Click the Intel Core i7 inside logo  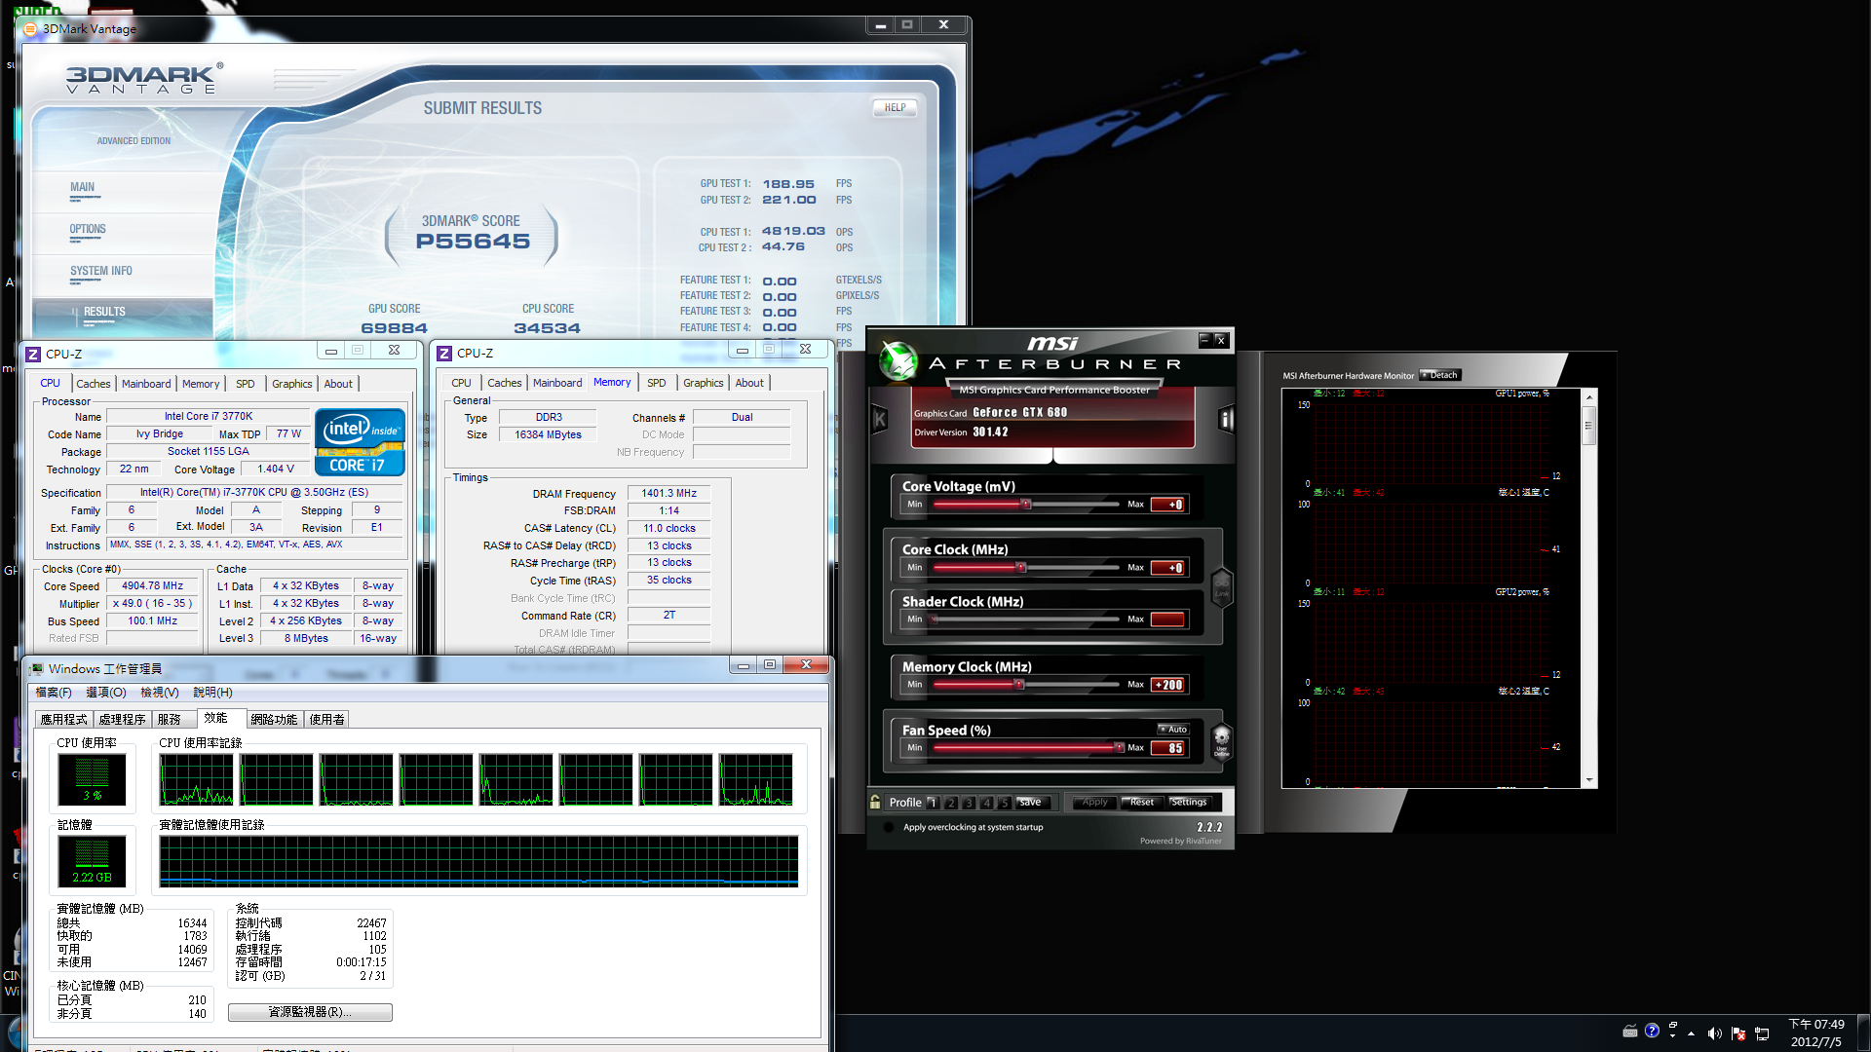click(360, 441)
